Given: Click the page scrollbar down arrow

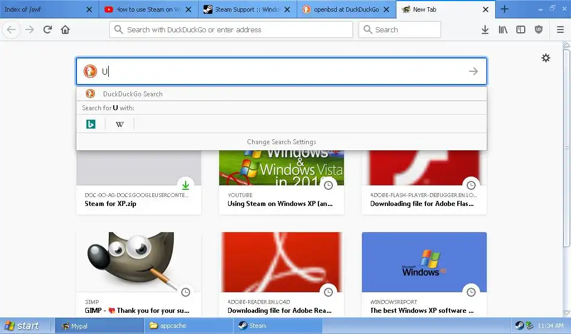Looking at the screenshot, I should (567, 313).
